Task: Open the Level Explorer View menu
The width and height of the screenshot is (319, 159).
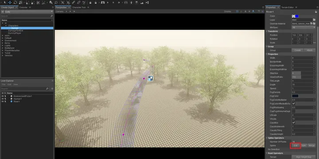Action: tap(16, 84)
